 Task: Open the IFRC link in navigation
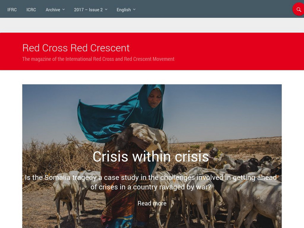pos(12,10)
